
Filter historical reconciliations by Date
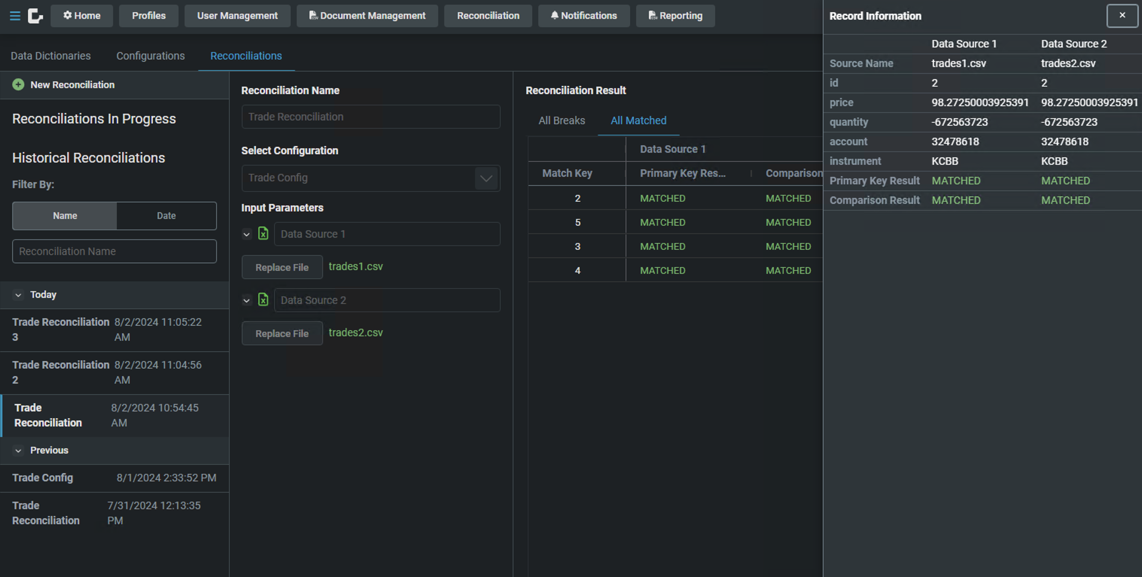click(x=166, y=216)
